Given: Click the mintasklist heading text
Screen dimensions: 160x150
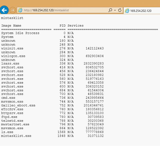Looking at the screenshot, I should click(12, 18).
